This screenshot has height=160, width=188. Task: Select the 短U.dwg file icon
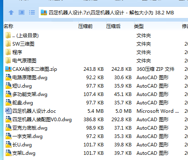point(8,86)
